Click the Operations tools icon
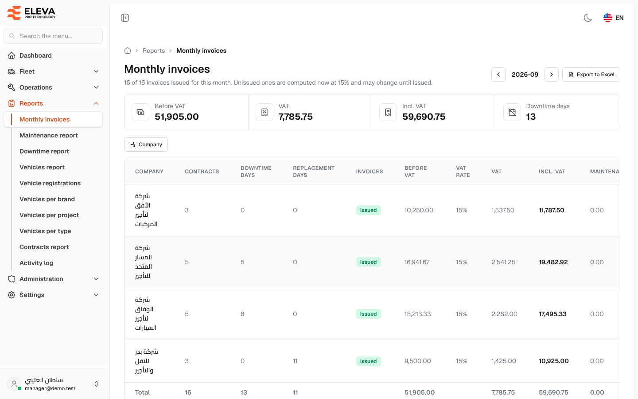The height and width of the screenshot is (399, 638). pyautogui.click(x=12, y=87)
